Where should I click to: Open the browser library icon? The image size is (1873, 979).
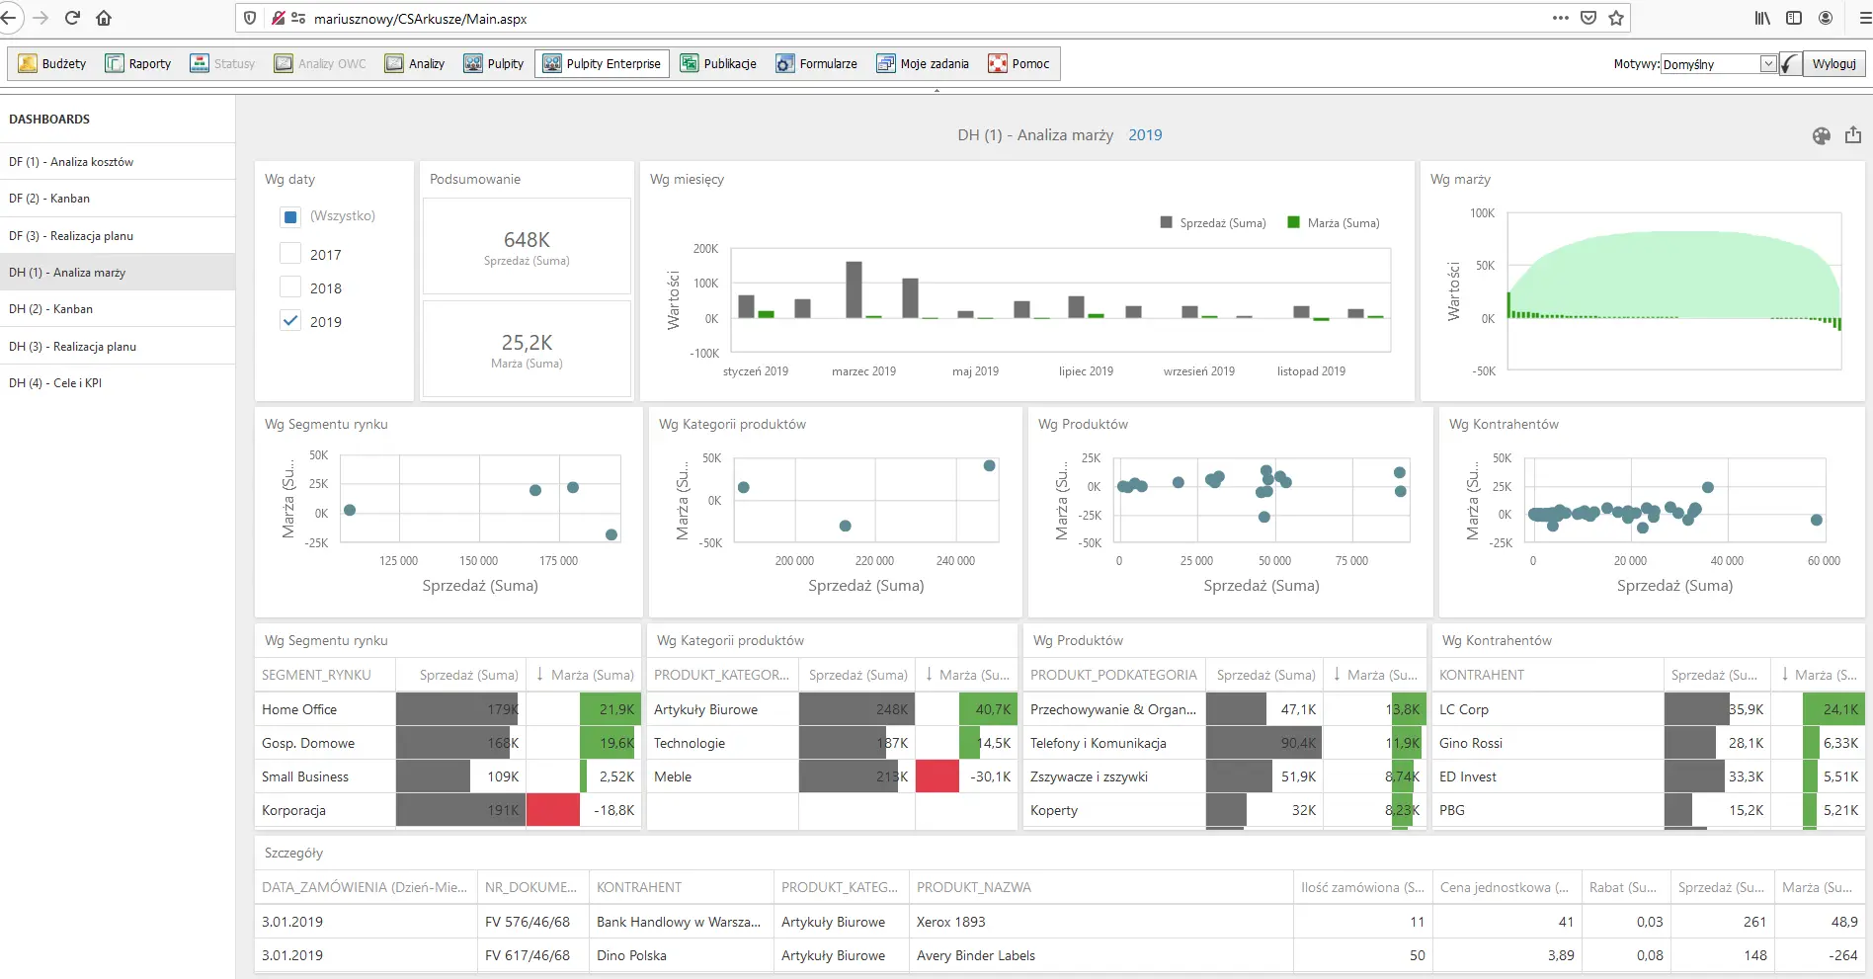[1762, 18]
